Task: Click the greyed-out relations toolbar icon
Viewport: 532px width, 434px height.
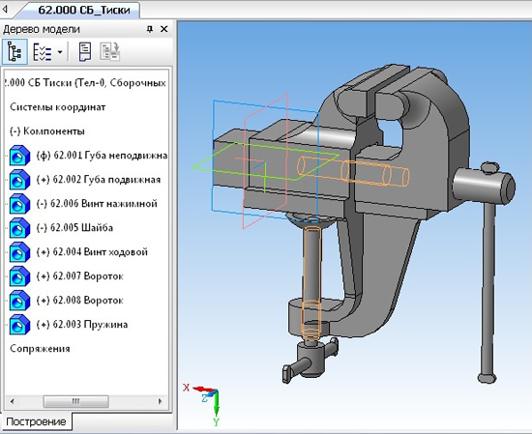Action: click(110, 52)
